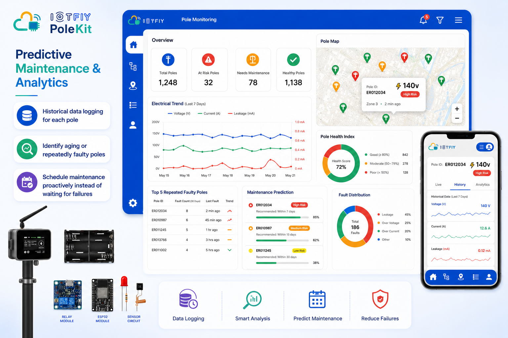Click the At Risk Poles warning icon
The height and width of the screenshot is (338, 508).
click(208, 60)
